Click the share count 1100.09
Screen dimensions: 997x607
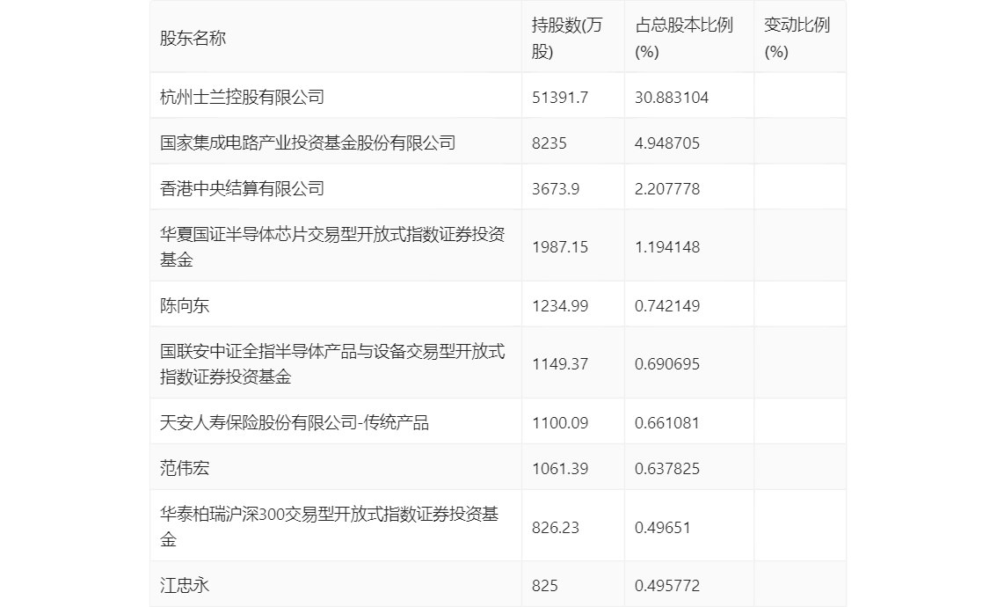(559, 423)
